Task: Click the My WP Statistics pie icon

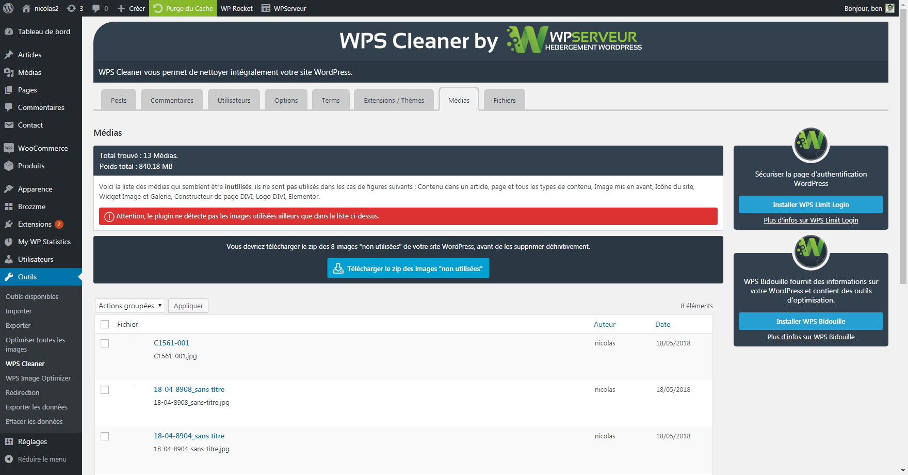Action: tap(9, 242)
